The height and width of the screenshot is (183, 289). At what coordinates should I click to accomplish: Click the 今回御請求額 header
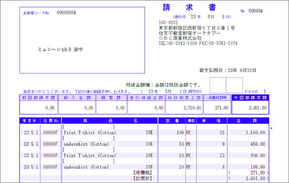(250, 98)
